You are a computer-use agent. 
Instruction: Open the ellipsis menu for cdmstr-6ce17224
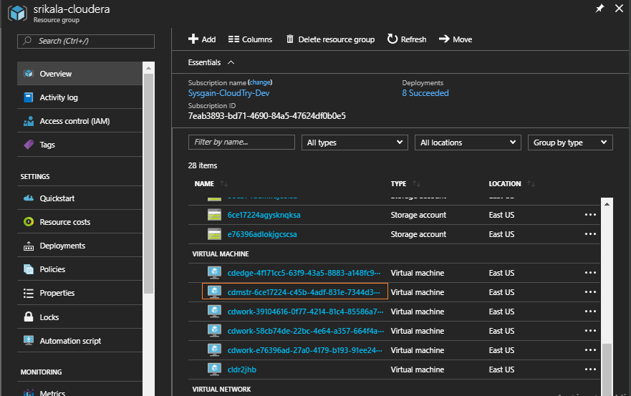pyautogui.click(x=590, y=291)
